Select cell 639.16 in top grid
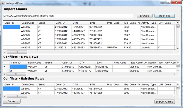 (x=132, y=43)
